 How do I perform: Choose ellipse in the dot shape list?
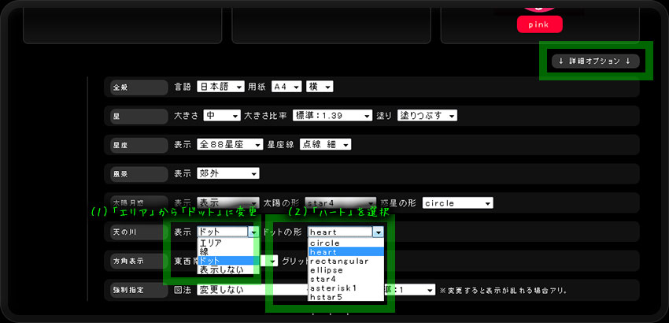(346, 270)
